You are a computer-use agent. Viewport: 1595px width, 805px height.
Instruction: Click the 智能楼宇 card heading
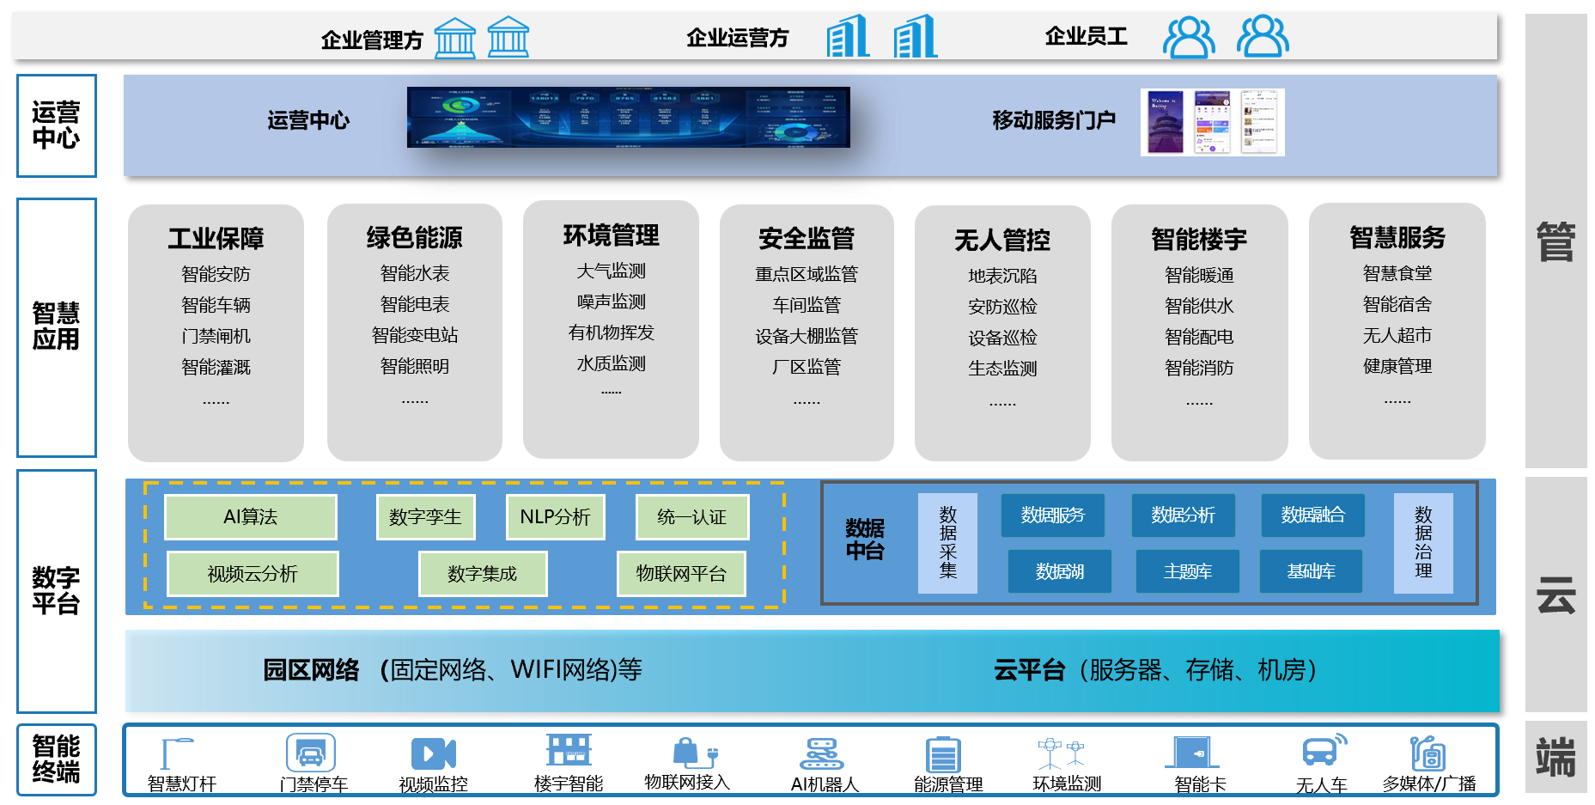point(1199,239)
